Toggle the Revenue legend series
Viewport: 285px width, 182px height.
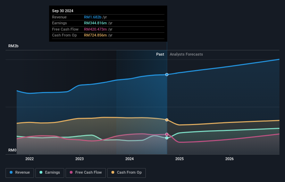(x=20, y=173)
